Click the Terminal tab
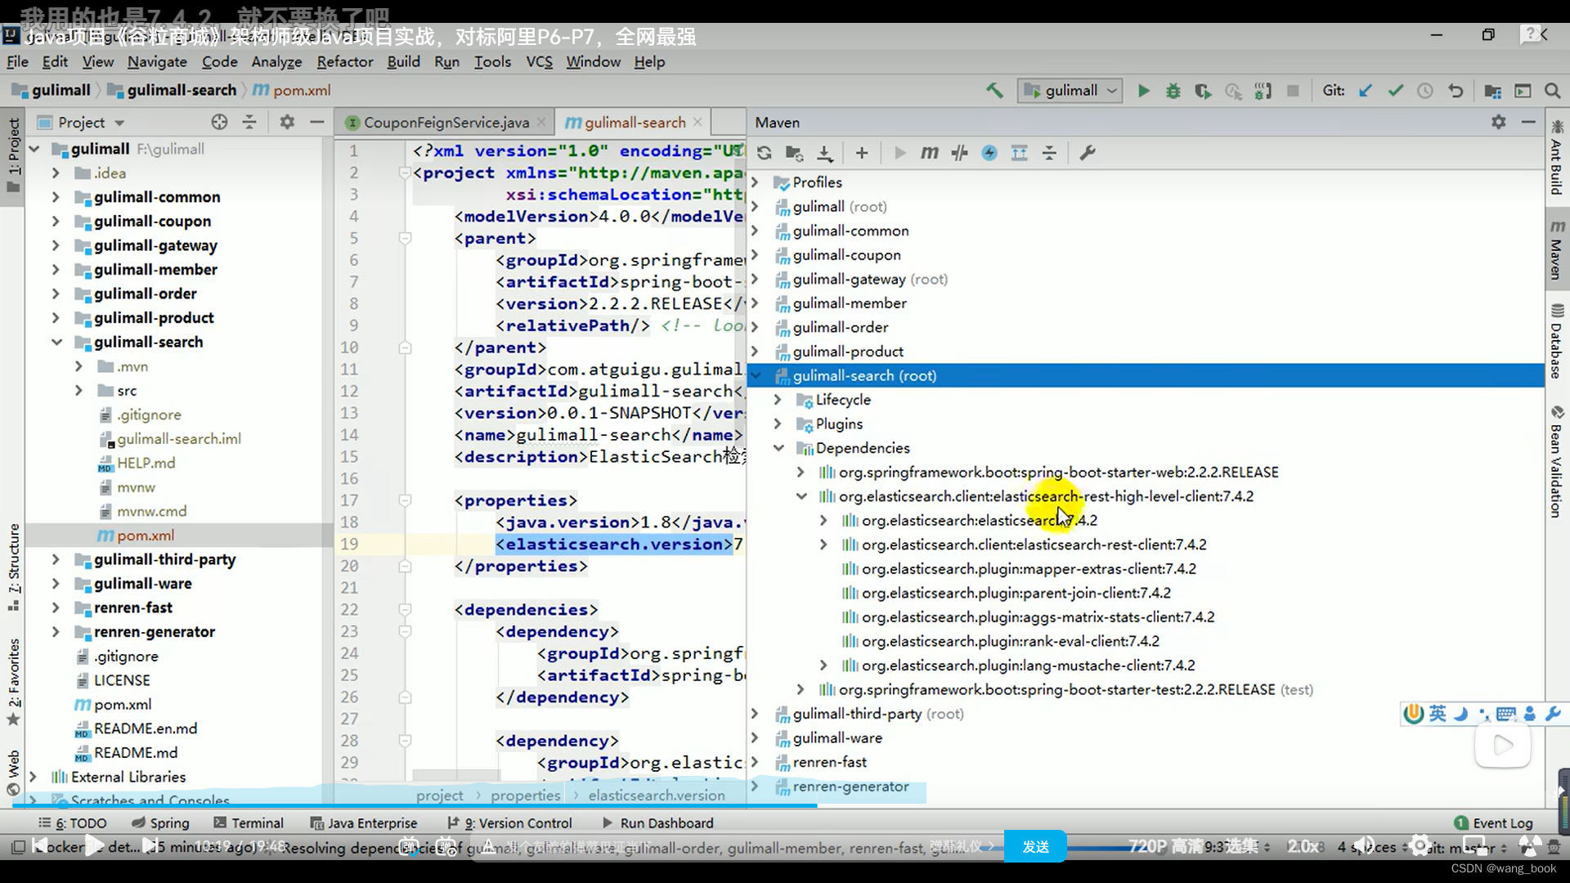The height and width of the screenshot is (883, 1570). coord(257,822)
